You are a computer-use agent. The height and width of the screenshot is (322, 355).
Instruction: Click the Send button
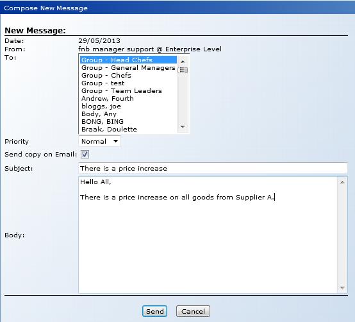[155, 311]
